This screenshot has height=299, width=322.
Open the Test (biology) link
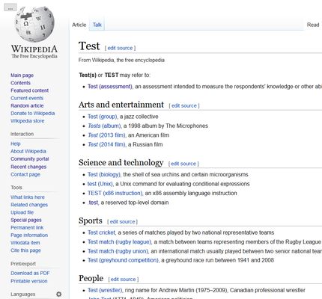click(104, 174)
